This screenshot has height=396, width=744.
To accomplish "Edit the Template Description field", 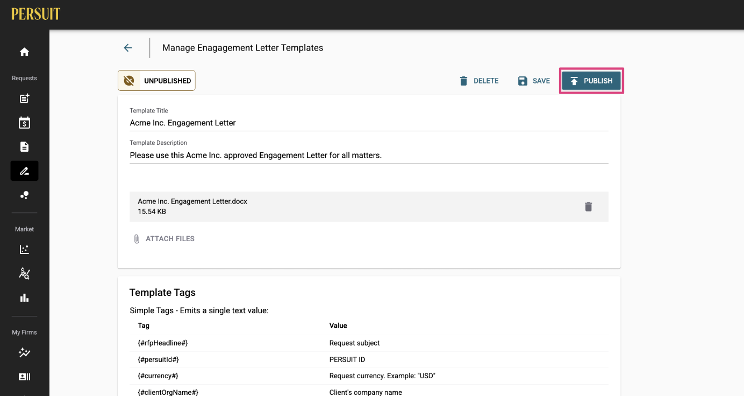I will 369,155.
